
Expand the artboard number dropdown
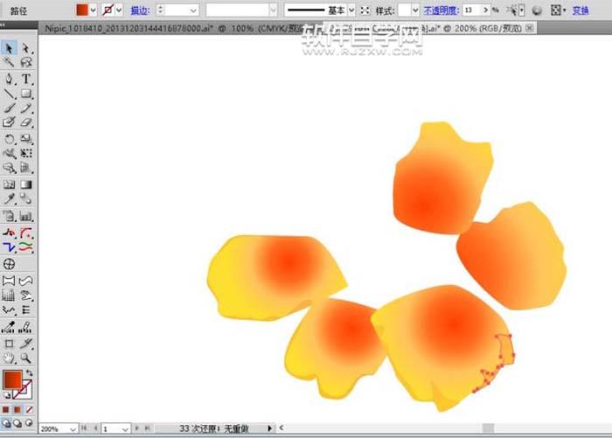(125, 429)
